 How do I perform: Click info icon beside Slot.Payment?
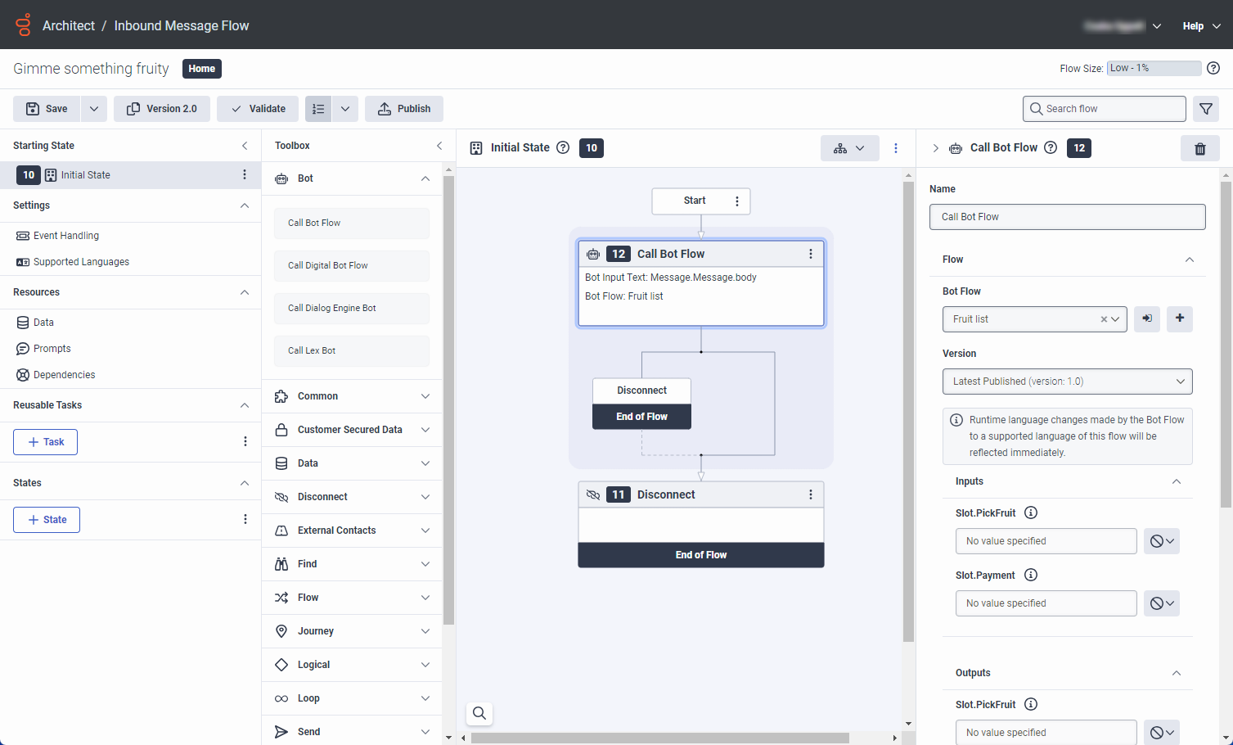(1031, 575)
